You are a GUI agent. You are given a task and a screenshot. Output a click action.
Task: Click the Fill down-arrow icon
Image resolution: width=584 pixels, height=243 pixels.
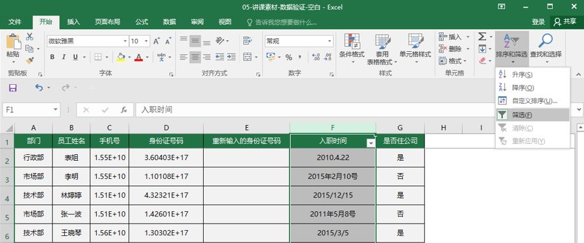tap(482, 49)
